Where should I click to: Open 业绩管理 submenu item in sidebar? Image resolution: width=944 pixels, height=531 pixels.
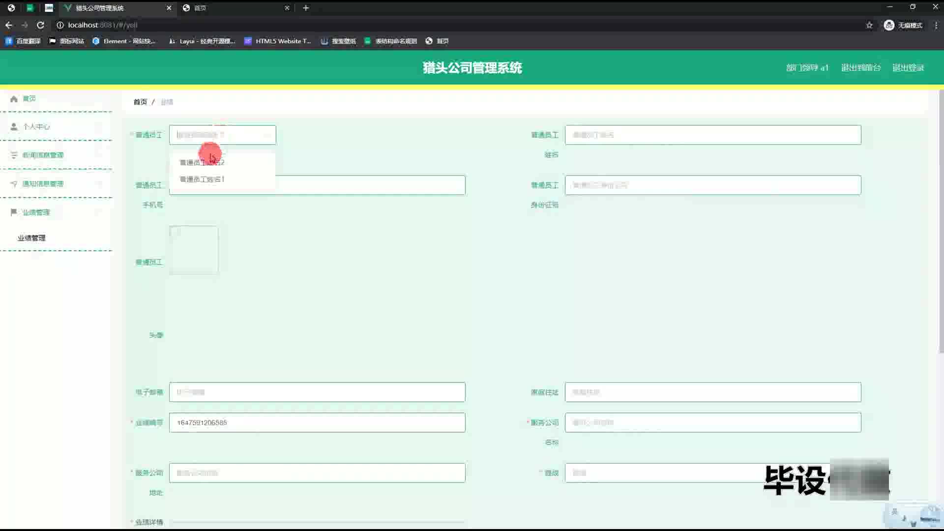point(31,238)
